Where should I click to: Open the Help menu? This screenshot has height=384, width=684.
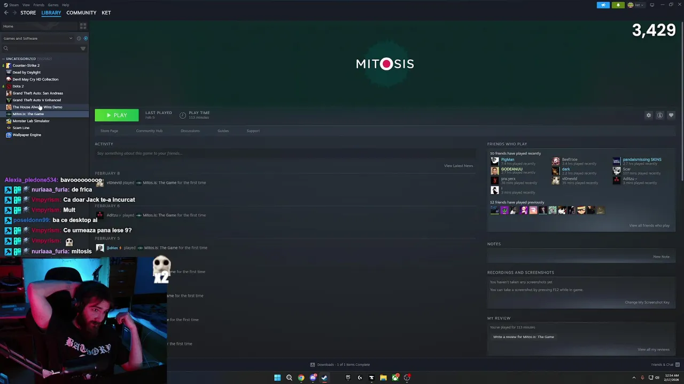coord(65,5)
